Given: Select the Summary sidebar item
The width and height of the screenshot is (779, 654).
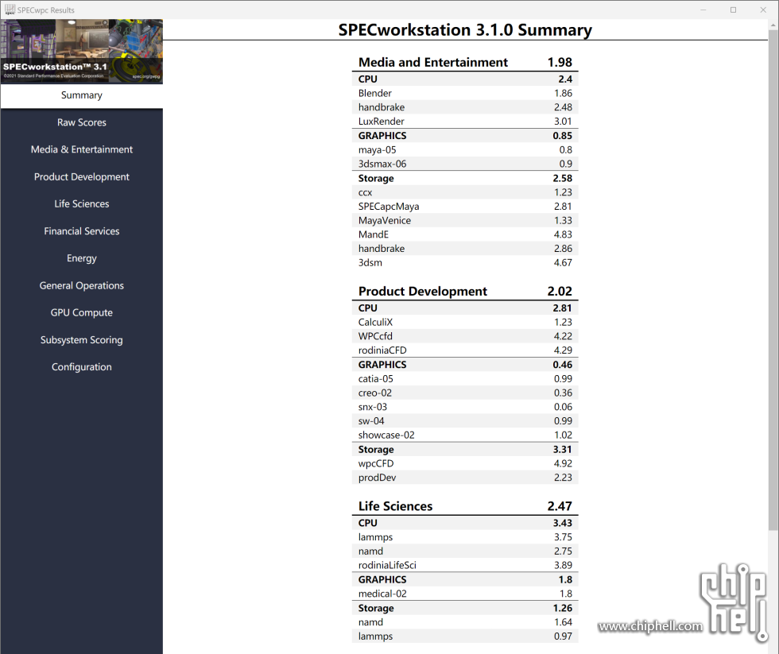Looking at the screenshot, I should (81, 95).
